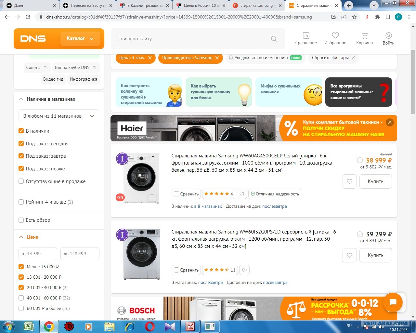Screen dimensions: 416x333
Task: Add Samsung WW60J32G0PS/LD to favorites
Action: coord(350,255)
